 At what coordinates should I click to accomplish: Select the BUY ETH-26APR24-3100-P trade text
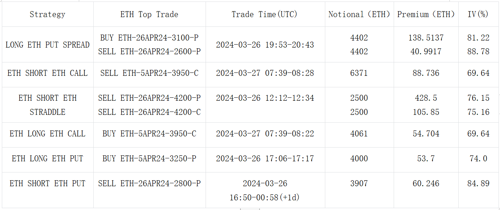pyautogui.click(x=149, y=38)
